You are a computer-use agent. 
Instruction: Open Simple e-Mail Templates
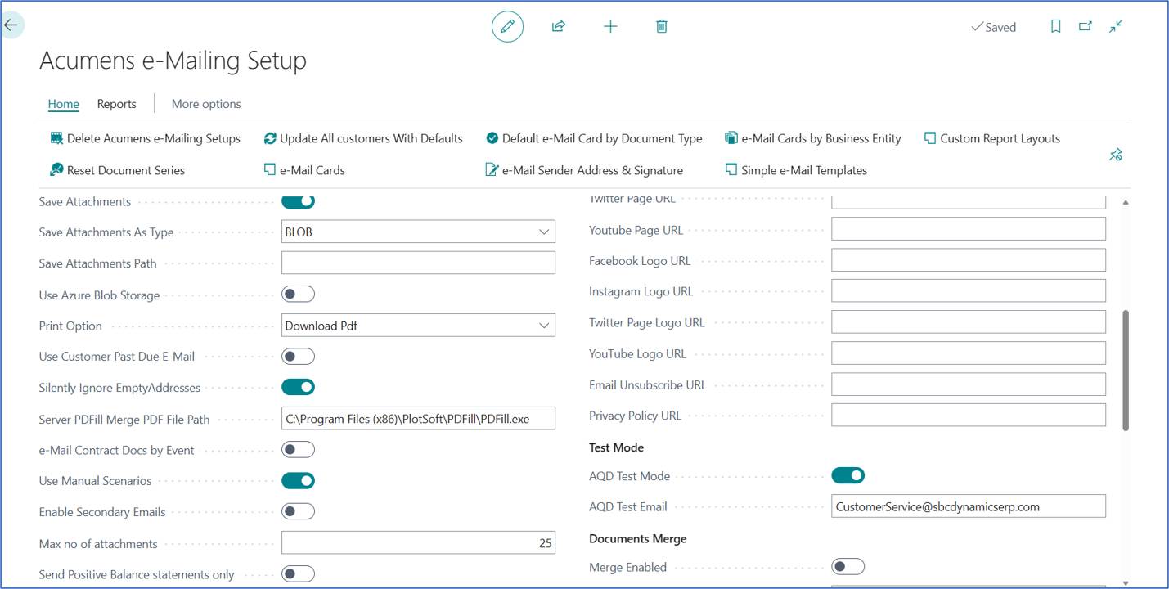tap(796, 170)
